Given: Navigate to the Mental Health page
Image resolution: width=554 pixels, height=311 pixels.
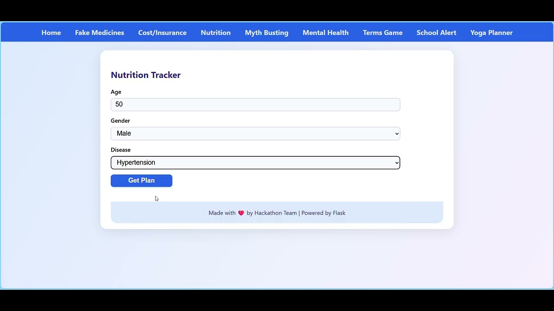Looking at the screenshot, I should pyautogui.click(x=325, y=33).
